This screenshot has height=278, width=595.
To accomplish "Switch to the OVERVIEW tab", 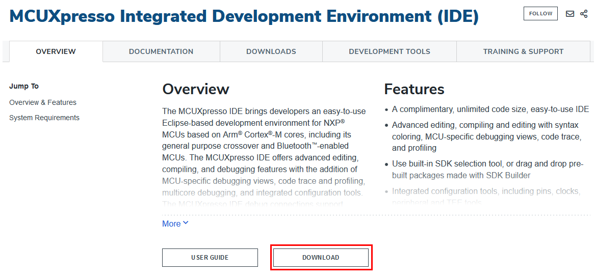I will [56, 51].
